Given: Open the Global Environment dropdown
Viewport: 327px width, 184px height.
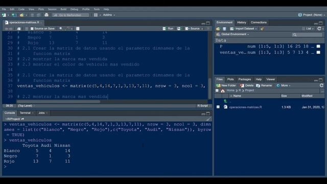Looking at the screenshot, I should click(x=232, y=34).
